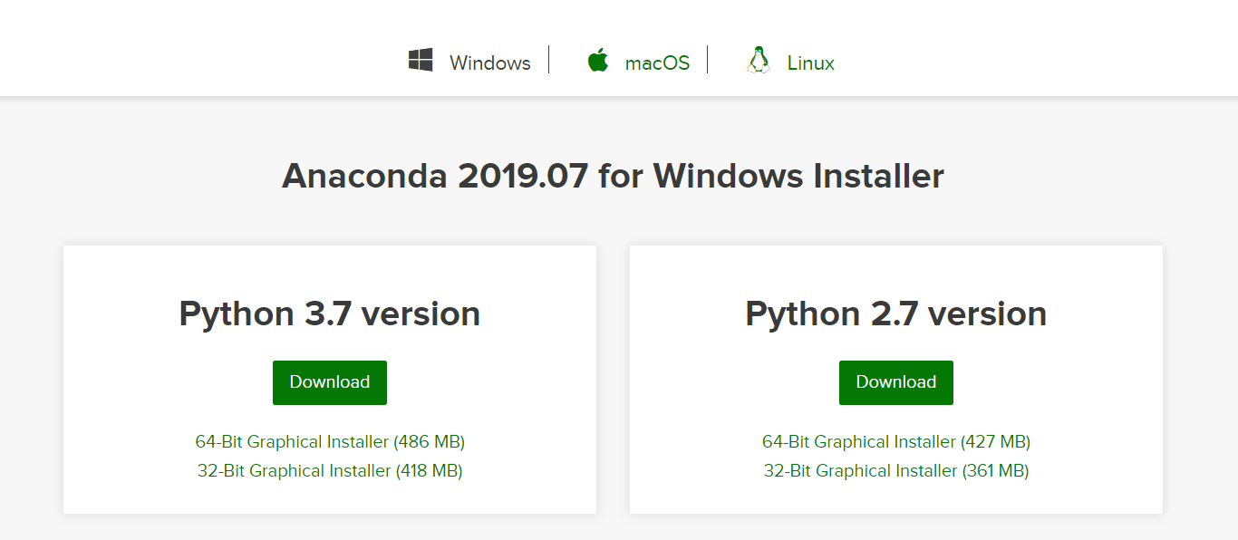This screenshot has width=1238, height=540.
Task: Click the Python 2.7 version heading
Action: click(896, 313)
